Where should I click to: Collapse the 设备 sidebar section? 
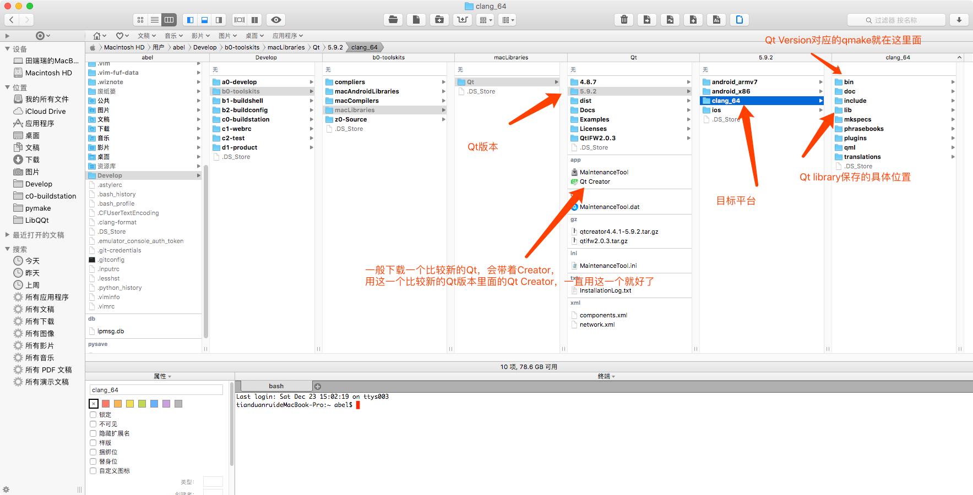7,49
